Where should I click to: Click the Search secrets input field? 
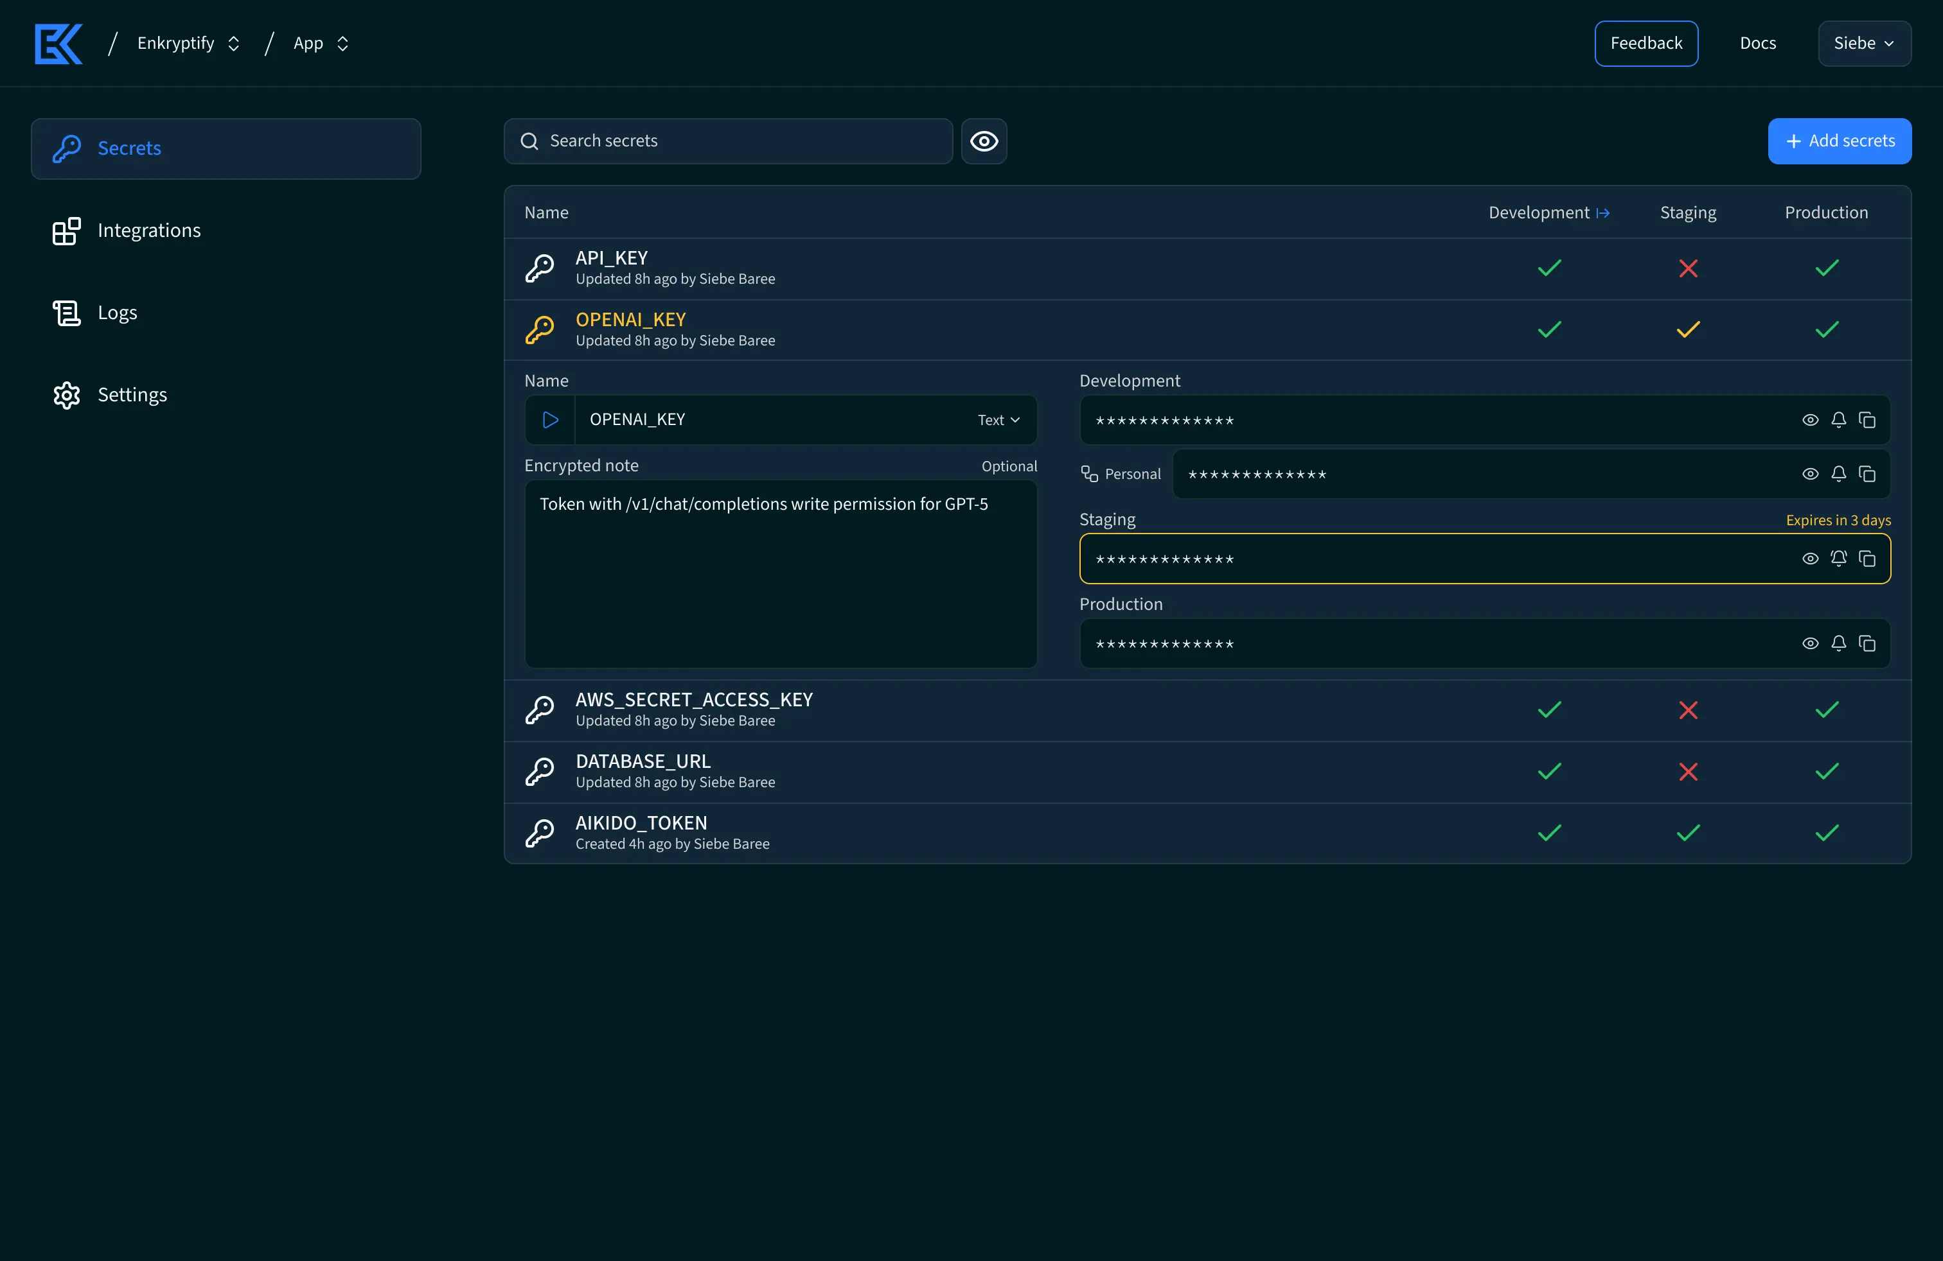click(727, 141)
